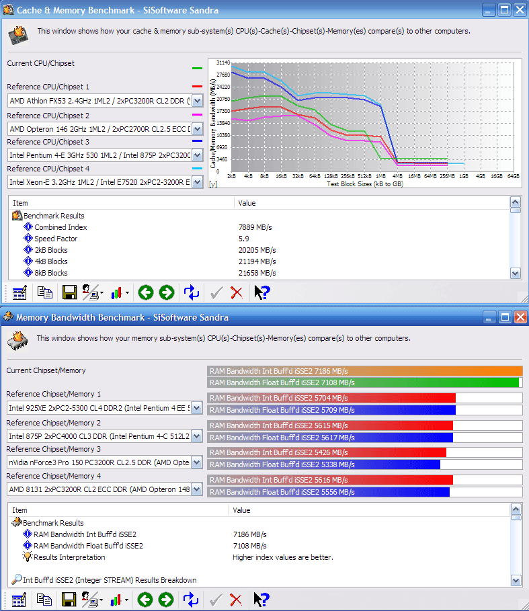Click user/computer icon in Cache & Memory toolbar
Image resolution: width=529 pixels, height=611 pixels.
pyautogui.click(x=91, y=292)
